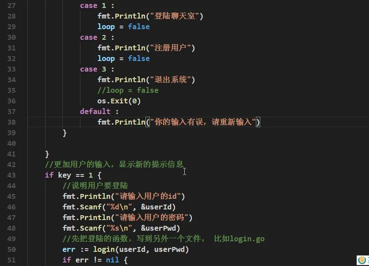Click line number 45 in the gutter

pyautogui.click(x=11, y=196)
